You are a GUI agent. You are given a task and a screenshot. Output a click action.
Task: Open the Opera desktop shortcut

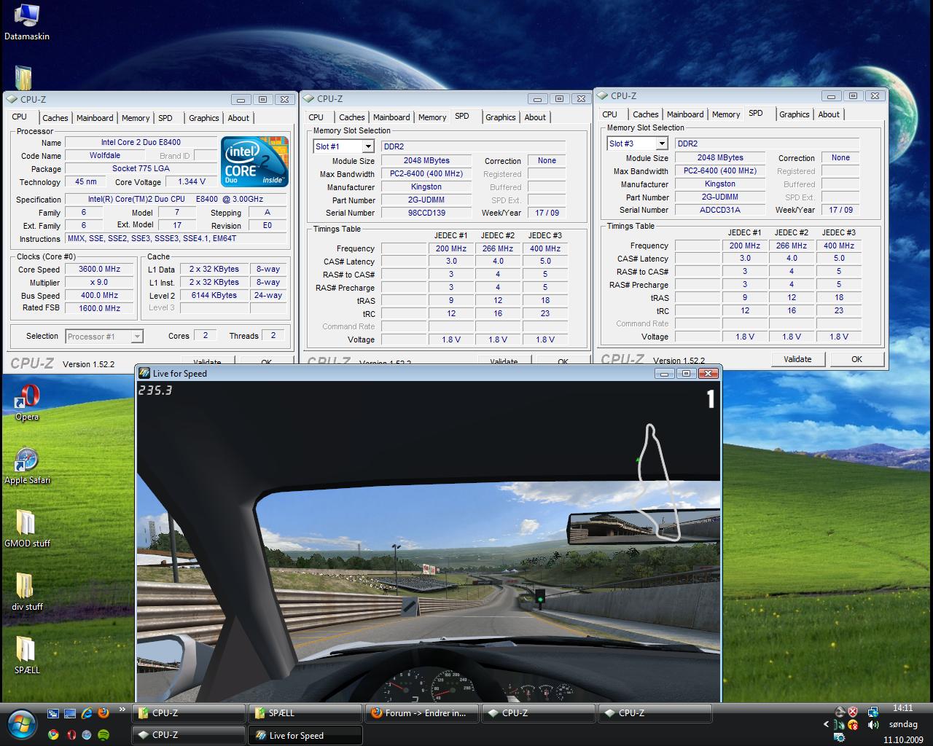pyautogui.click(x=27, y=403)
